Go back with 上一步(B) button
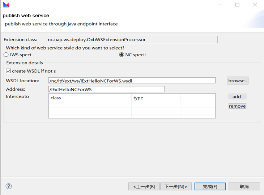This screenshot has width=264, height=195. [144, 187]
